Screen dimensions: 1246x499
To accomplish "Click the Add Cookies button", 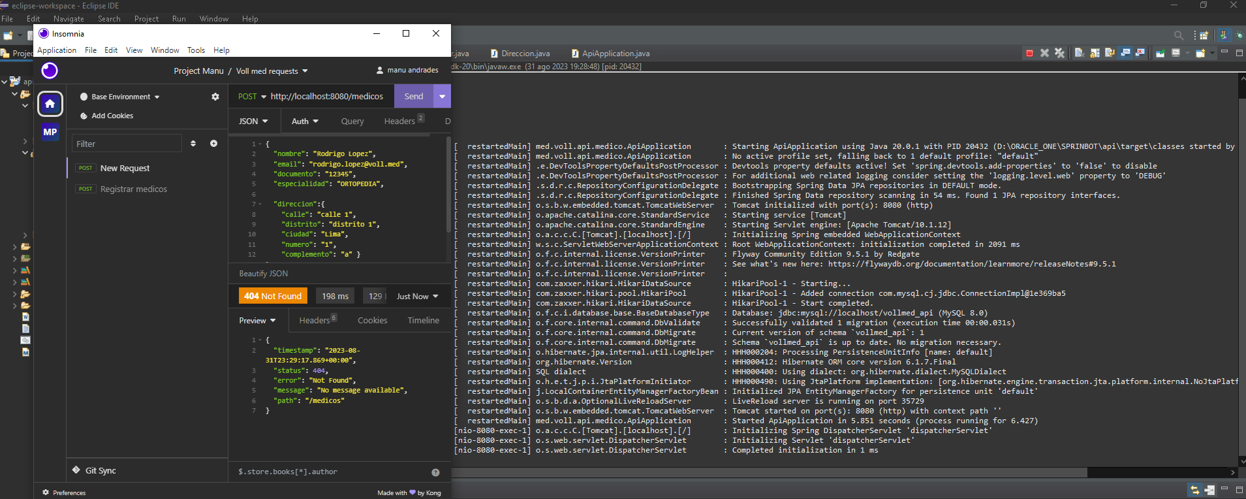I will click(x=106, y=116).
